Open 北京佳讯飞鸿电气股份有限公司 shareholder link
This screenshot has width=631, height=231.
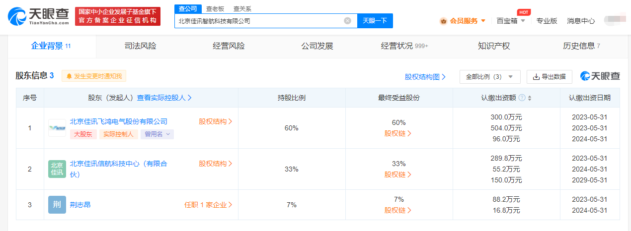pyautogui.click(x=119, y=121)
